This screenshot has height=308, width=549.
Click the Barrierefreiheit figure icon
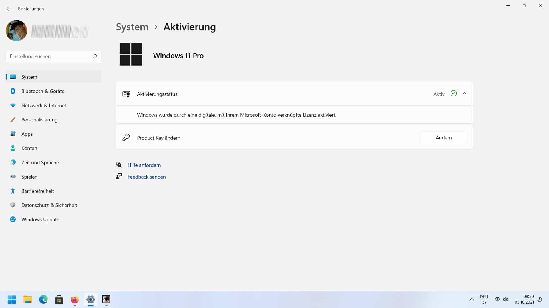(13, 191)
